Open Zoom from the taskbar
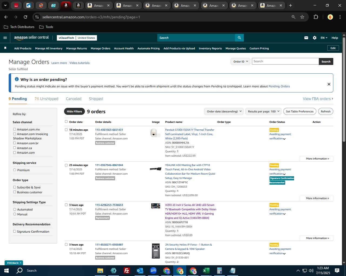346x276 pixels. click(153, 271)
